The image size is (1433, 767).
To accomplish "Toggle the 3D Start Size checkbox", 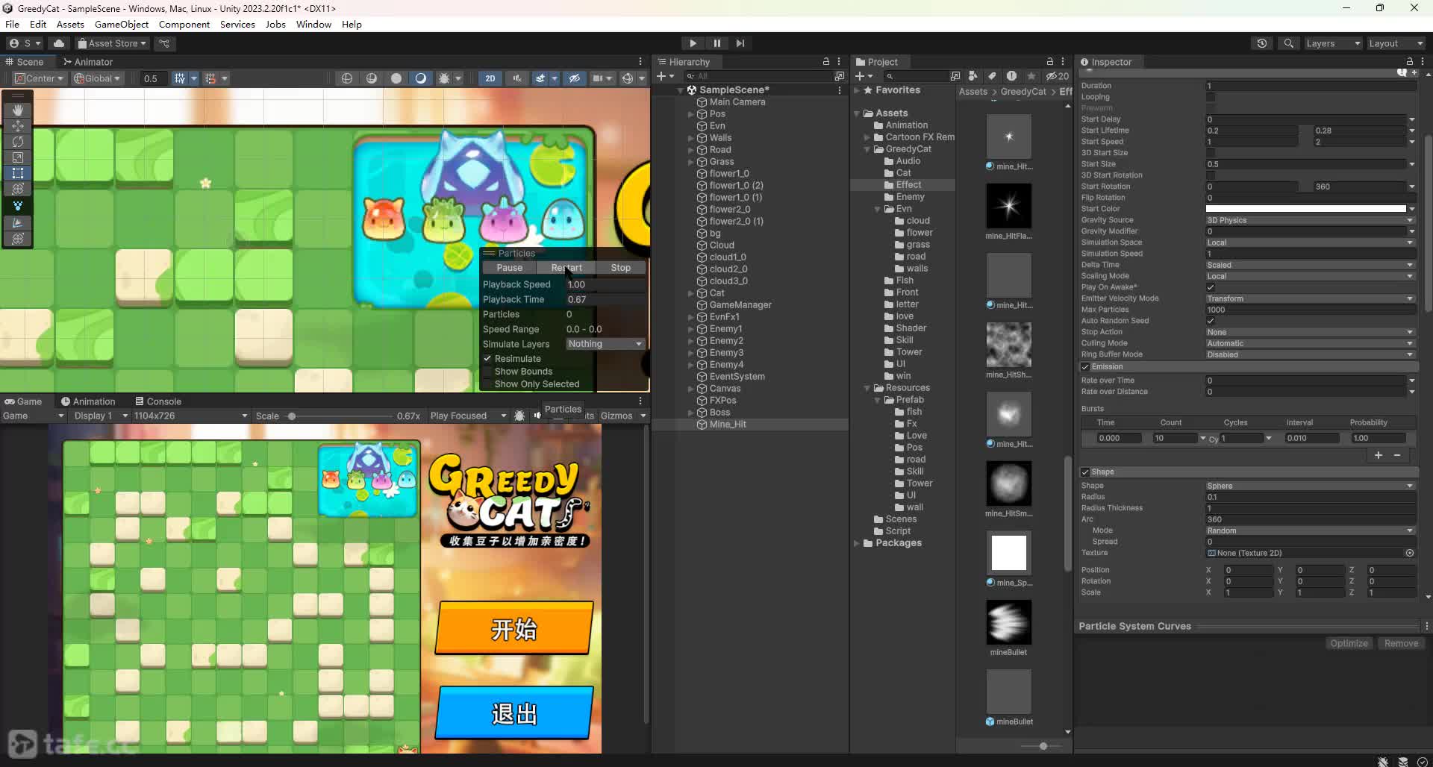I will [x=1211, y=153].
